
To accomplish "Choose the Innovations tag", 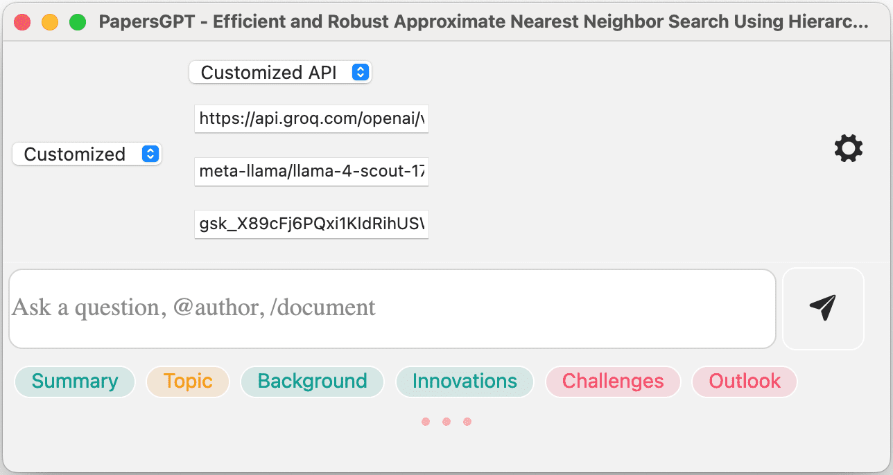I will click(x=465, y=382).
